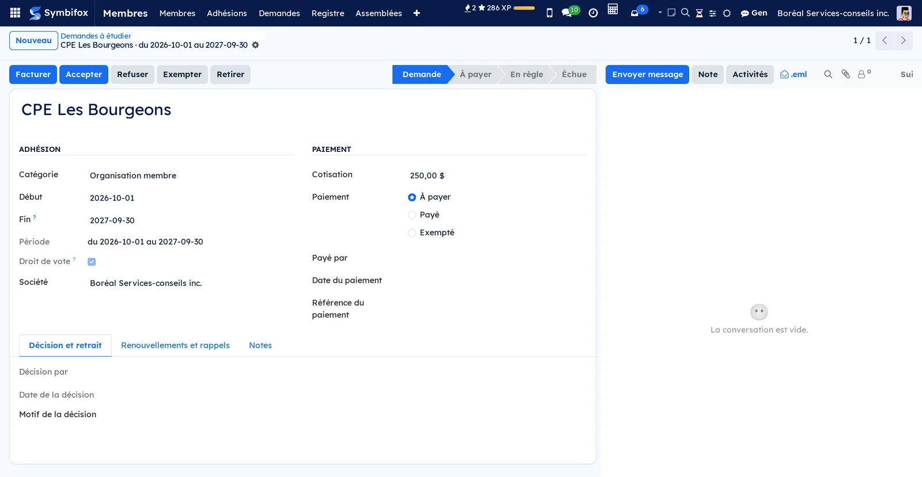Click the search magnifier in the top bar

click(685, 13)
